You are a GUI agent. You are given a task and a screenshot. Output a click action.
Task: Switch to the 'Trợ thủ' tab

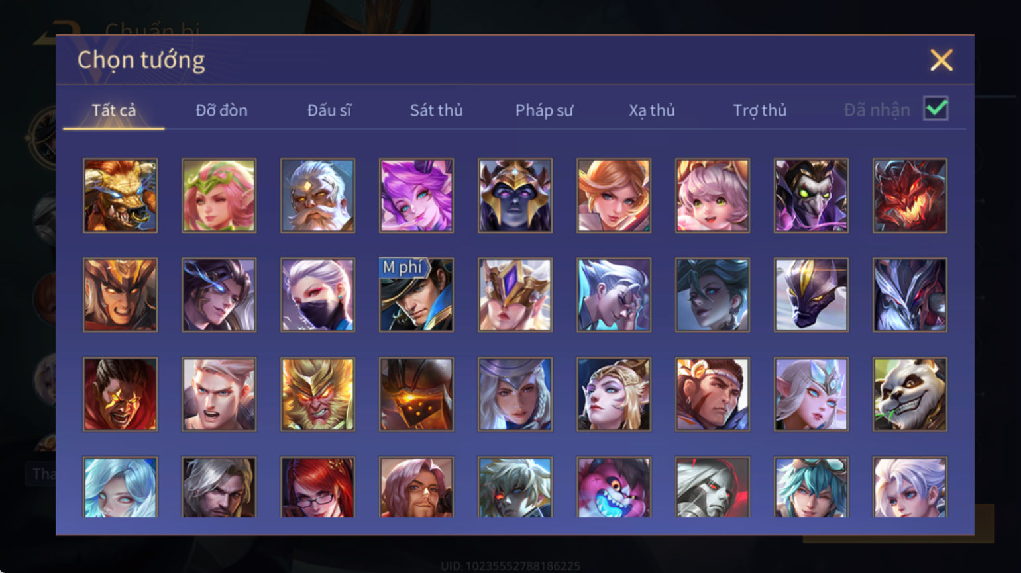tap(759, 110)
